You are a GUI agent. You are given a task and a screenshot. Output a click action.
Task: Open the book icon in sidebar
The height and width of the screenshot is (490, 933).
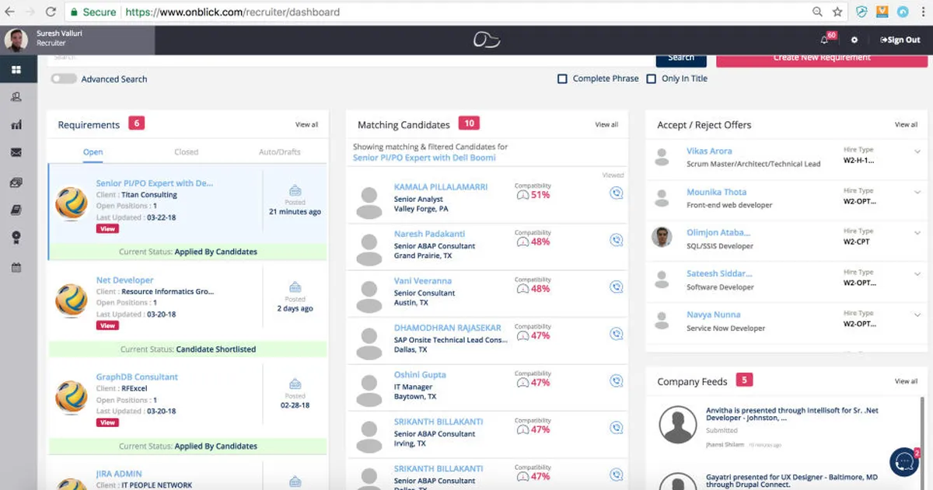16,210
